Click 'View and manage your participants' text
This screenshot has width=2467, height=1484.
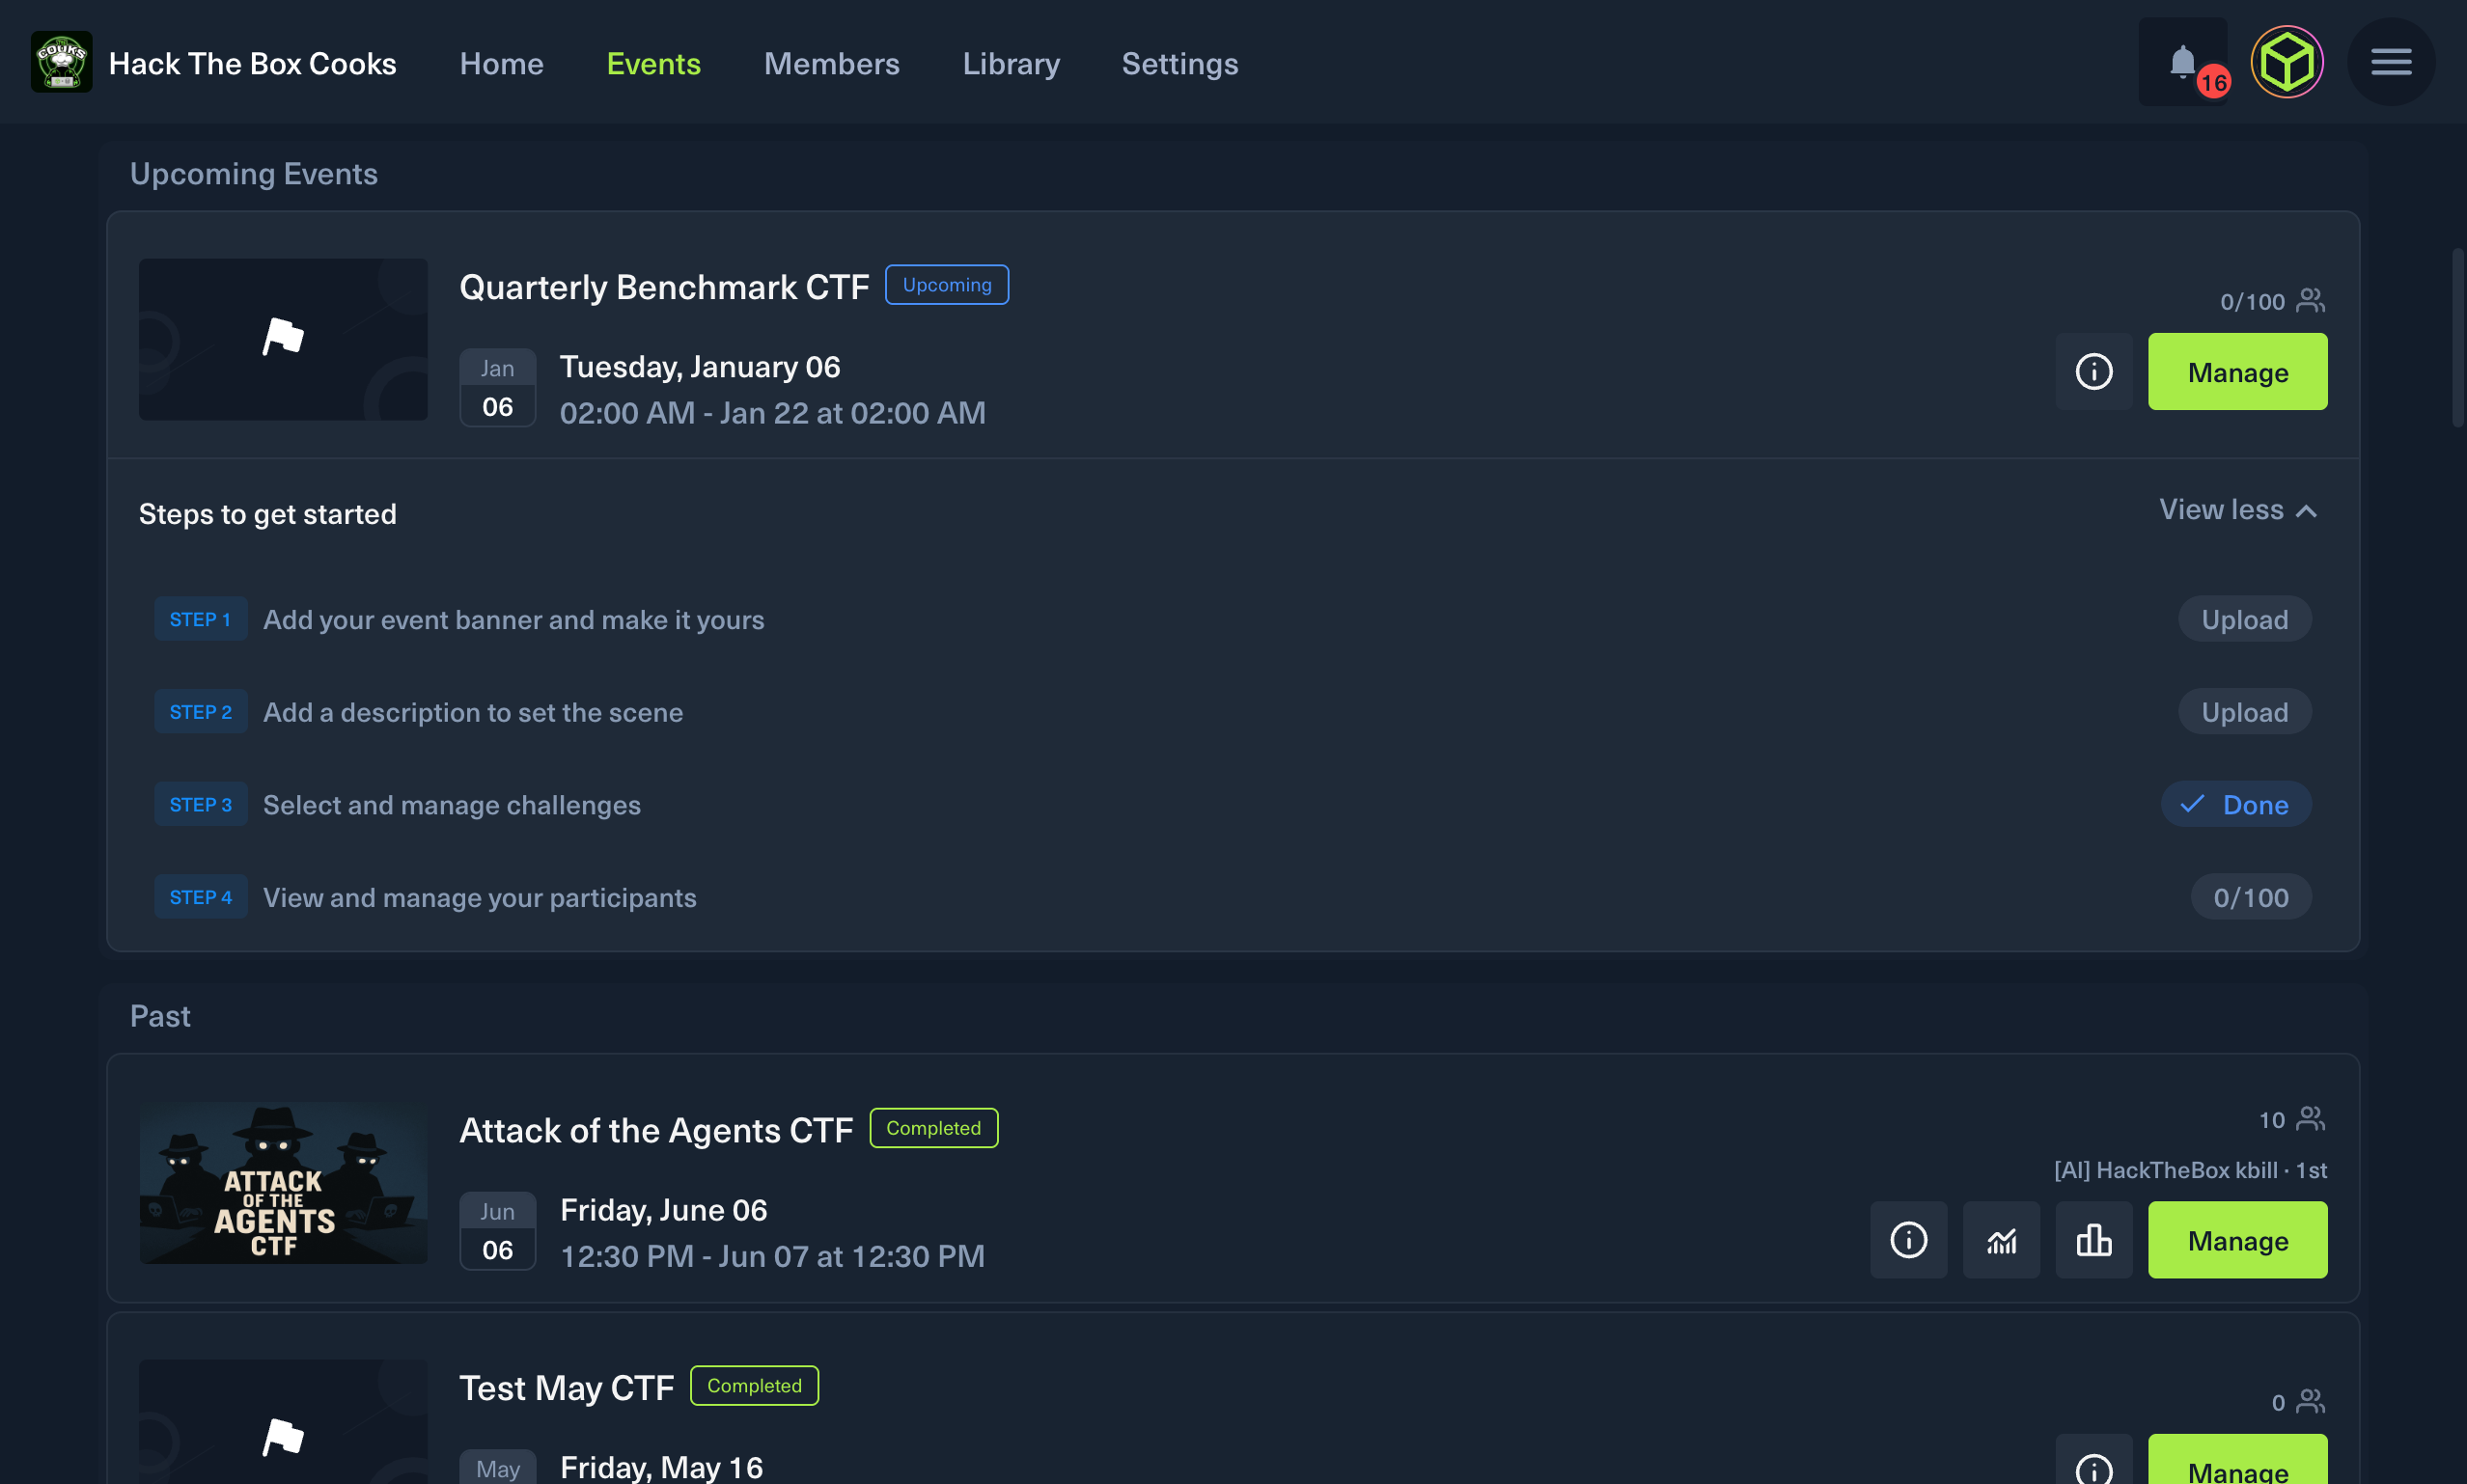click(x=480, y=898)
